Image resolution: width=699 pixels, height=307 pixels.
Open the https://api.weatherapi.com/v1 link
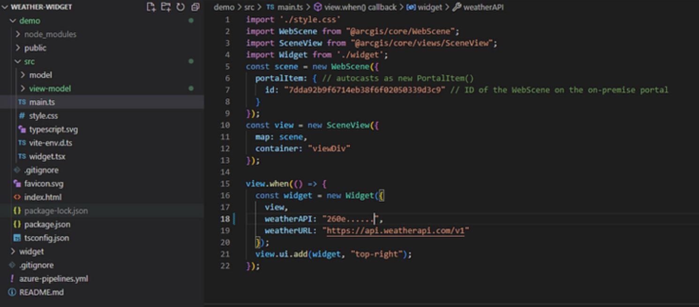click(x=396, y=231)
